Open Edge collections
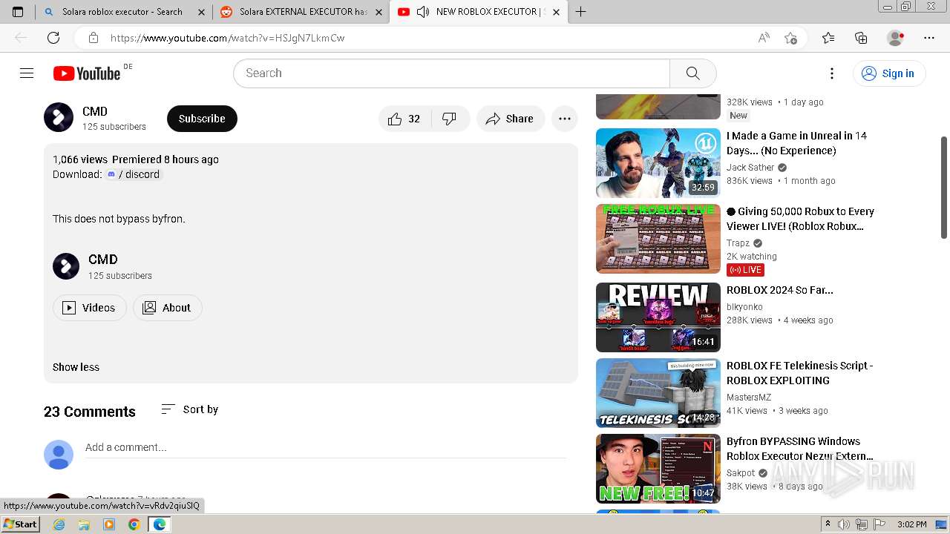The height and width of the screenshot is (534, 950). 861,38
